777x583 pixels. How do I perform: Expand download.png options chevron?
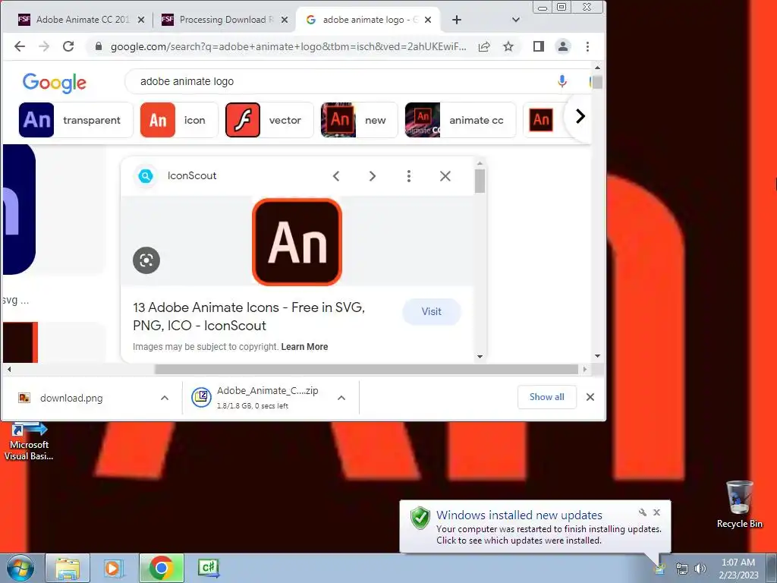(x=165, y=398)
